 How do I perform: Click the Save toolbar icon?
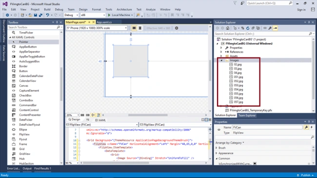point(36,15)
